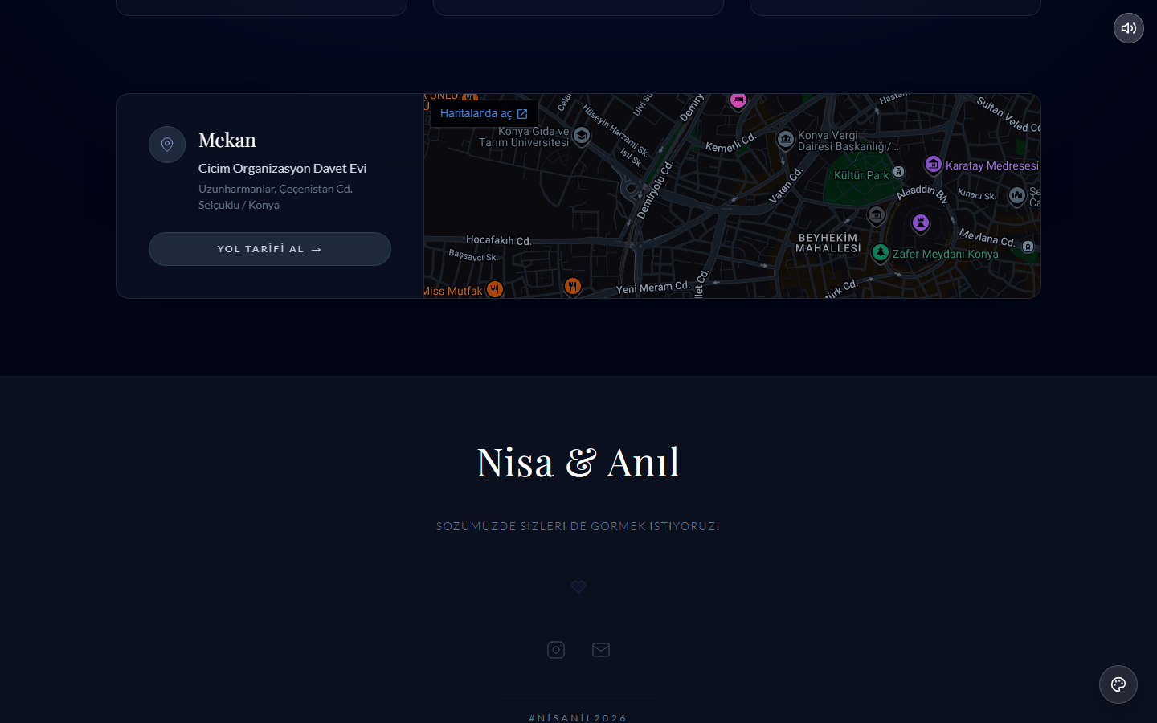Click the email envelope icon
1157x723 pixels.
pyautogui.click(x=601, y=650)
